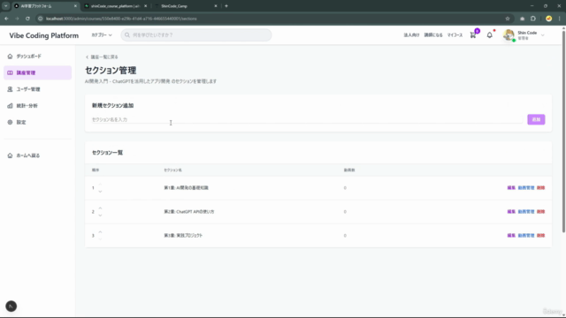Image resolution: width=566 pixels, height=318 pixels.
Task: Move section 2 down
Action: 100,215
